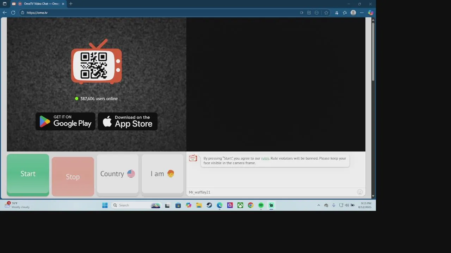Click the camera permission icon in address bar
The height and width of the screenshot is (253, 451).
click(302, 13)
